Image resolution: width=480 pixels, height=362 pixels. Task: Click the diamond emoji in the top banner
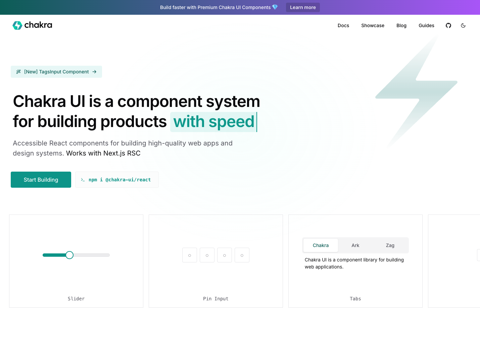(275, 7)
